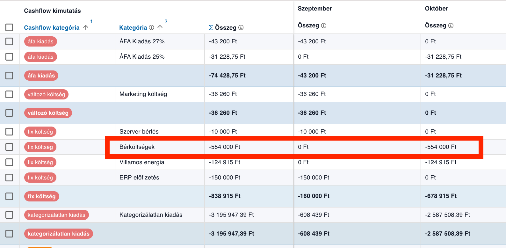
Task: Click the Cashflow kimutatás title
Action: click(52, 11)
